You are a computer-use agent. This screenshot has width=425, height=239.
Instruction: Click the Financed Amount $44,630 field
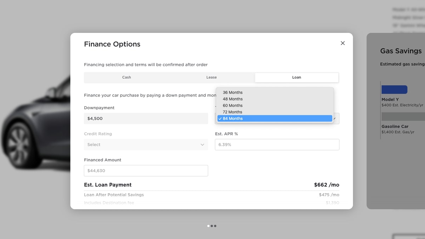(x=146, y=171)
